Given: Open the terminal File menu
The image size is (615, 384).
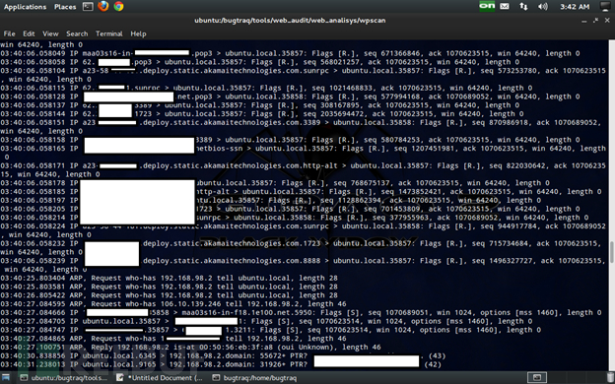Looking at the screenshot, I should (10, 33).
